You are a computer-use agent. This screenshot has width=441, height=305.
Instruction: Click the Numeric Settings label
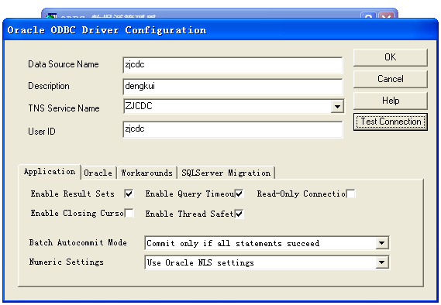click(67, 262)
